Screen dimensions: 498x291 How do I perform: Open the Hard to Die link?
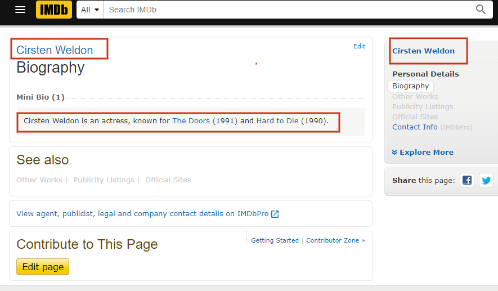(x=277, y=120)
